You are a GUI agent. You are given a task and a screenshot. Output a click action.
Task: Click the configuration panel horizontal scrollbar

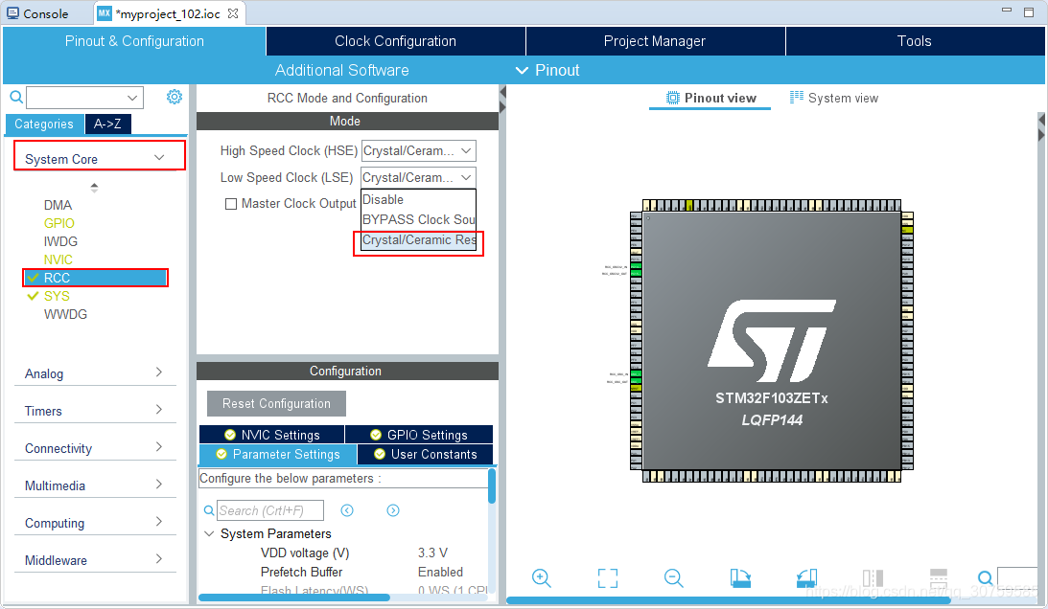click(x=294, y=597)
